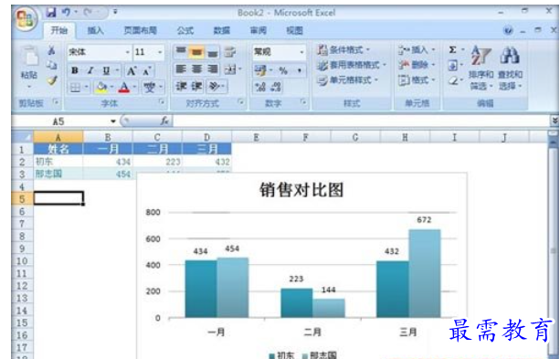Set bottom vertical alignment

[x=213, y=52]
